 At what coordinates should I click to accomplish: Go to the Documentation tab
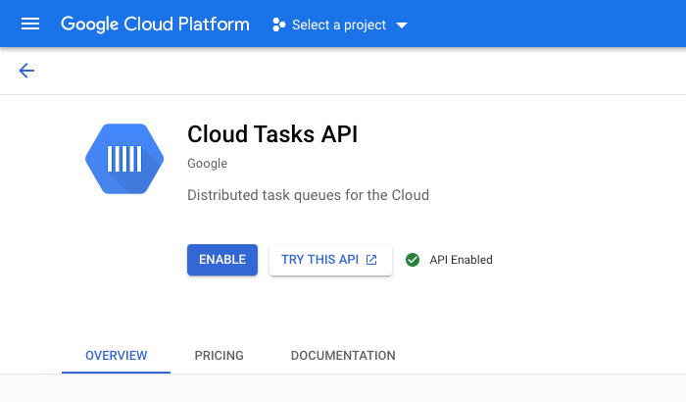[x=343, y=355]
